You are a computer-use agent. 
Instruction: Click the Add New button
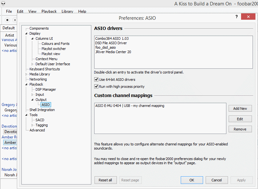[240, 108]
